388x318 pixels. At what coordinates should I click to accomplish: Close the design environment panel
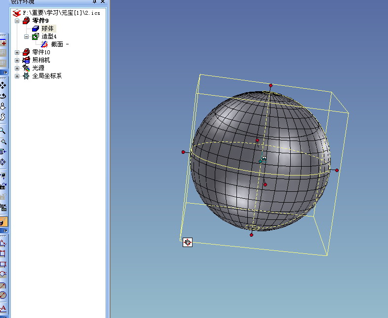[103, 2]
